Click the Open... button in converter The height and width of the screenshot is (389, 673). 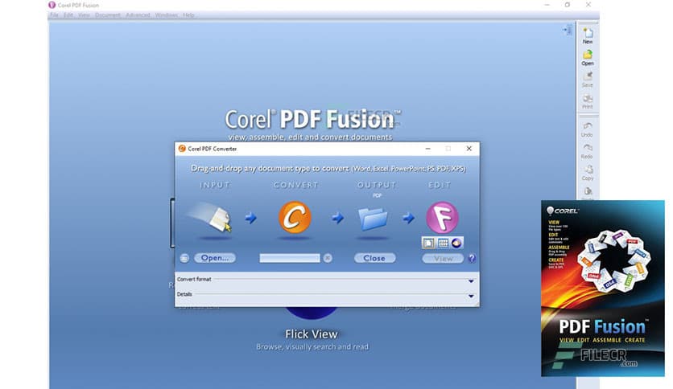tap(215, 258)
